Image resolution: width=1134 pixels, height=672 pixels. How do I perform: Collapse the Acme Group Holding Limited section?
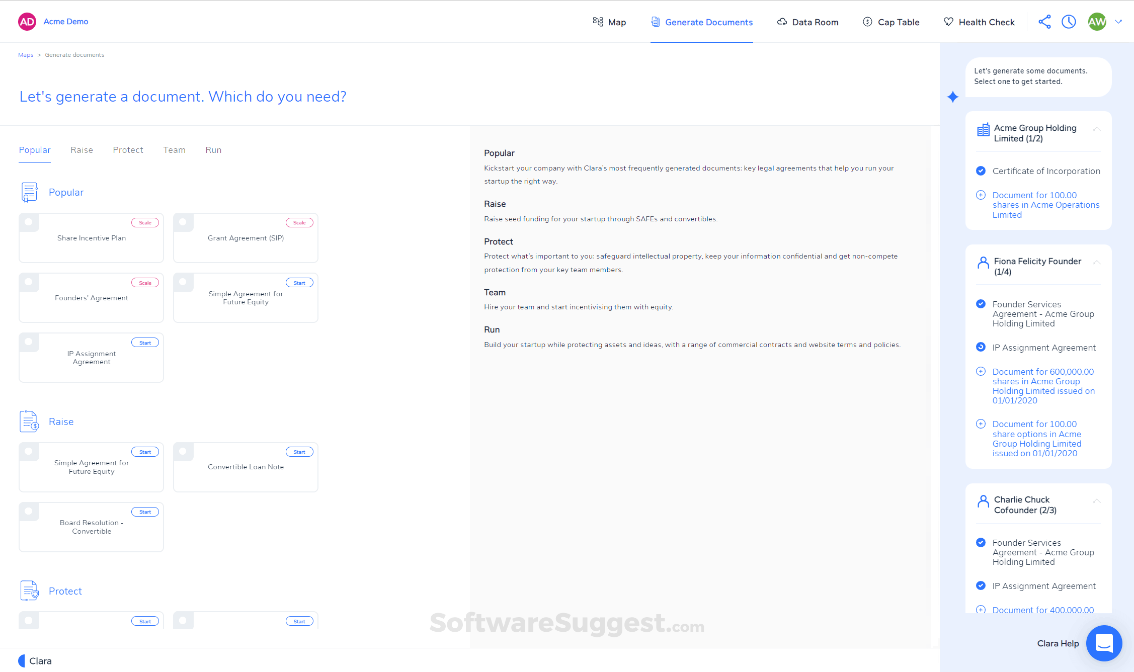pos(1097,129)
